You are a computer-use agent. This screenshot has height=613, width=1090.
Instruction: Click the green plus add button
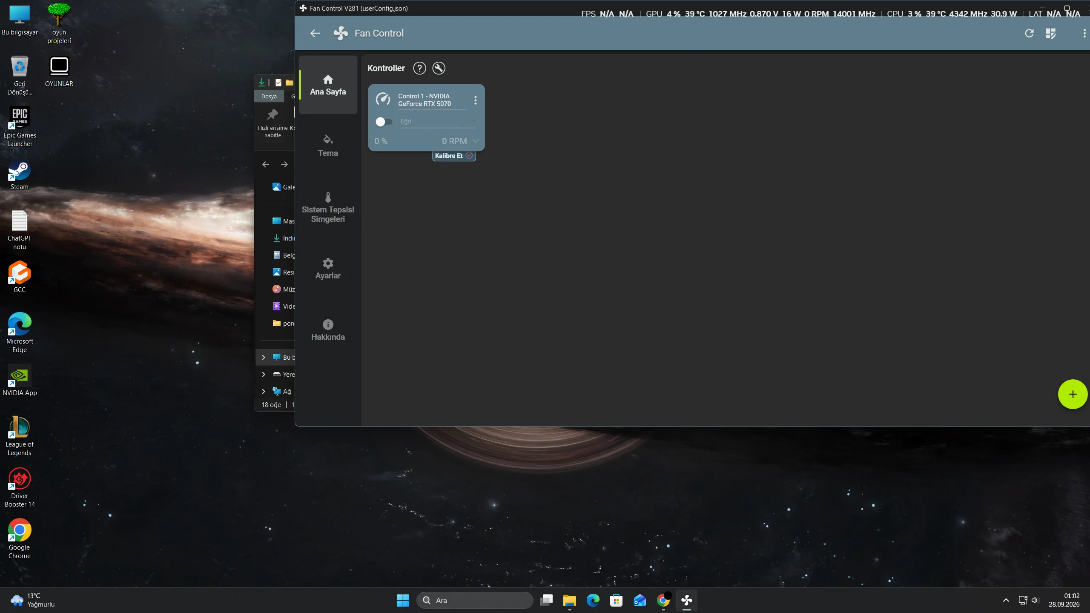(x=1073, y=394)
